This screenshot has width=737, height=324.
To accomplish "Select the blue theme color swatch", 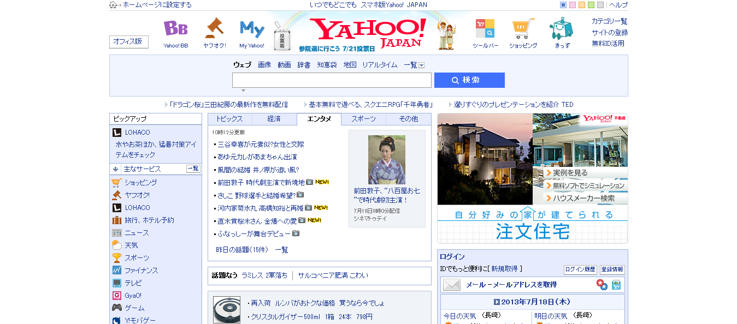I will 563,5.
